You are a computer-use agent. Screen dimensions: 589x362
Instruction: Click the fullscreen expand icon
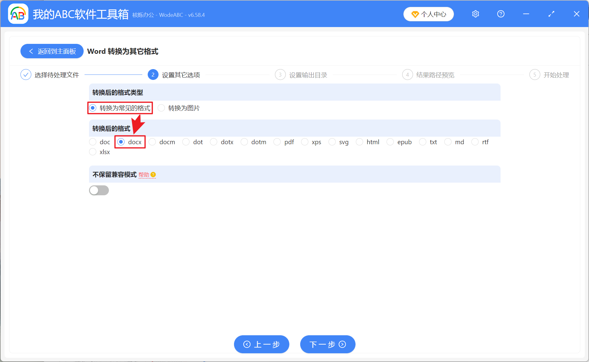pyautogui.click(x=551, y=14)
